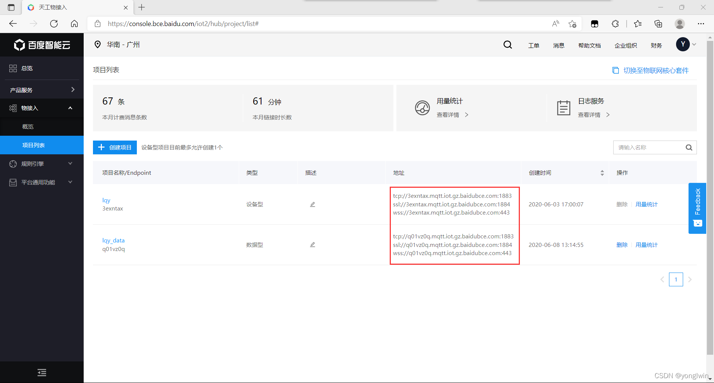Open the Feedback side tab
Screen dimensions: 714x383
click(x=697, y=208)
